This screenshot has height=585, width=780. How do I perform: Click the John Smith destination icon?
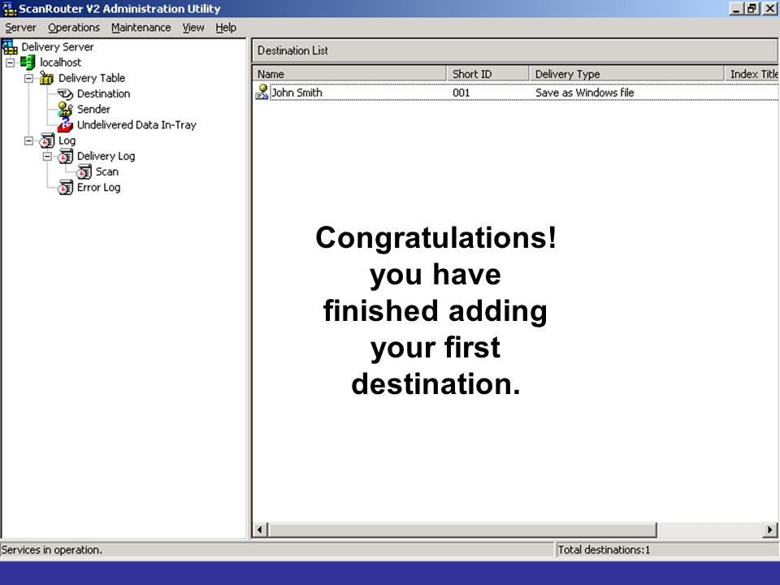[x=262, y=92]
